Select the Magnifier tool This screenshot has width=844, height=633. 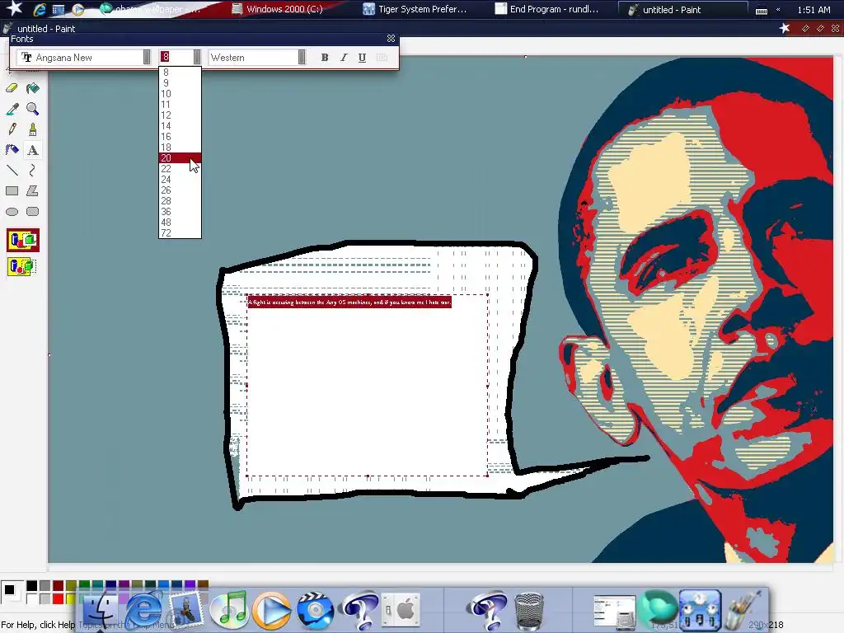[x=33, y=110]
